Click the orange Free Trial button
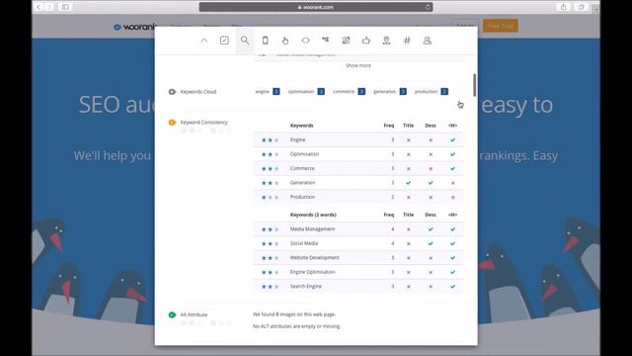This screenshot has width=632, height=356. (x=501, y=27)
